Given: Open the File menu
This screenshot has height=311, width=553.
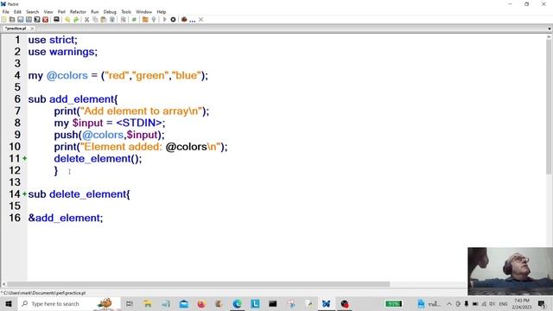Looking at the screenshot, I should tap(6, 11).
